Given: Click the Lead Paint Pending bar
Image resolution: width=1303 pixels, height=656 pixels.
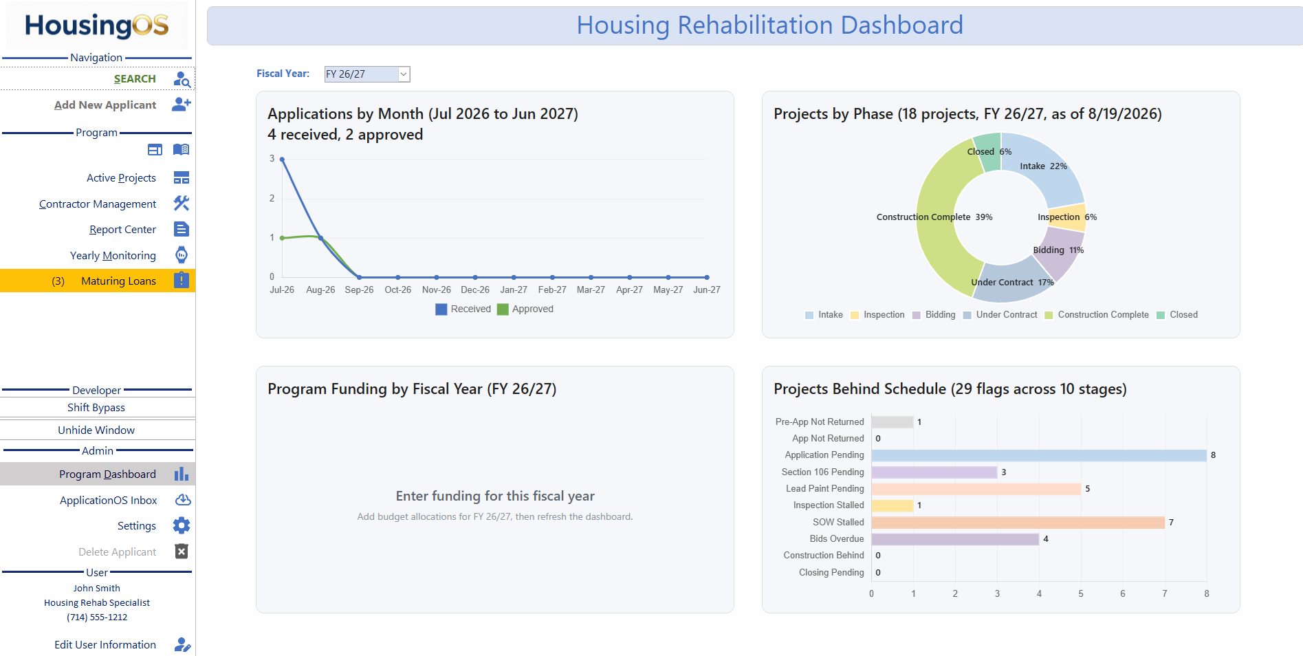Looking at the screenshot, I should point(976,489).
